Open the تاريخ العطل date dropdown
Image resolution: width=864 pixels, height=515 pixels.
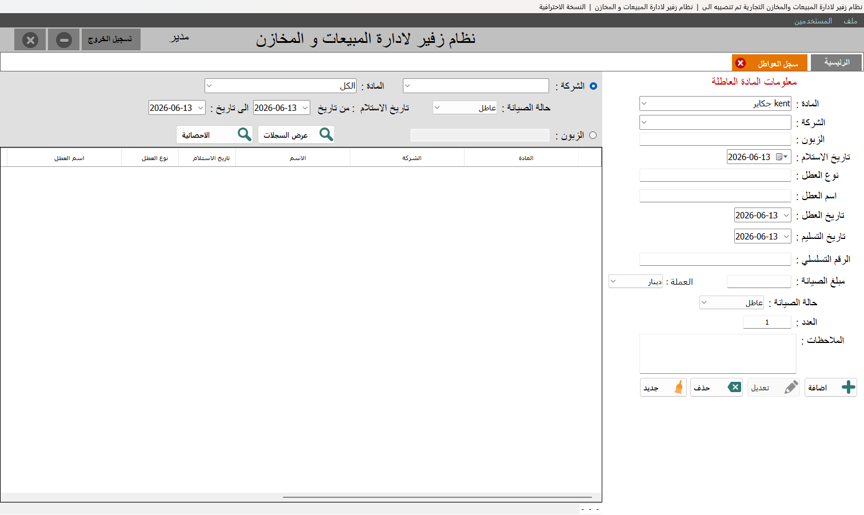click(786, 215)
